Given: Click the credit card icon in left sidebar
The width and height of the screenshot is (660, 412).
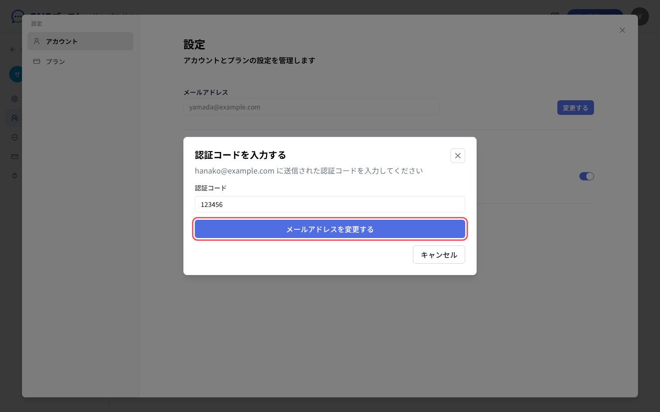Looking at the screenshot, I should click(x=15, y=157).
